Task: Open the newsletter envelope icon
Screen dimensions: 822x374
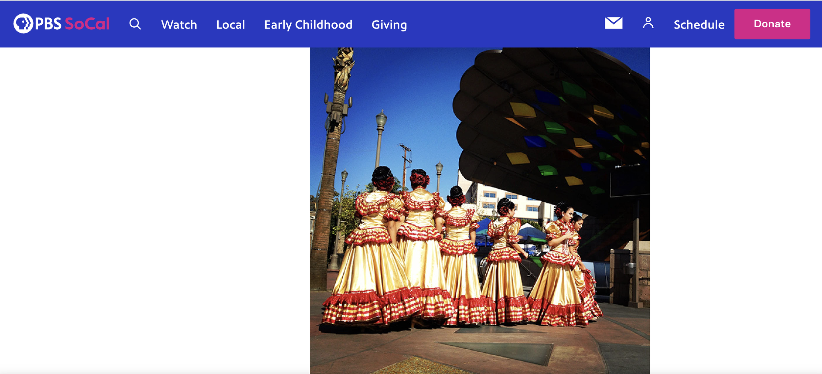Action: [613, 23]
